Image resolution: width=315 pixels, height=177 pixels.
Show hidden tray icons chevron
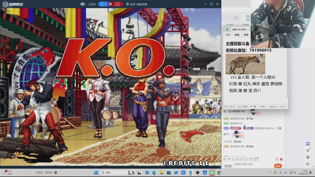[x=270, y=173]
